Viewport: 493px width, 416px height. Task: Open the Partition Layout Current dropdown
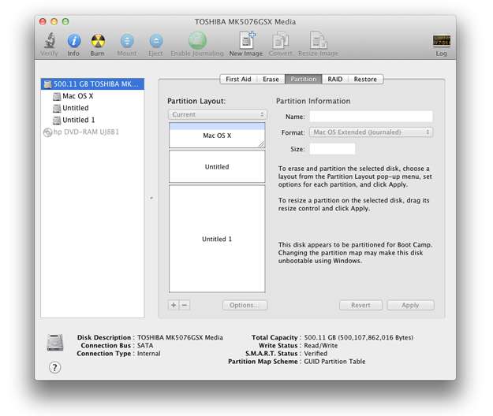(217, 114)
